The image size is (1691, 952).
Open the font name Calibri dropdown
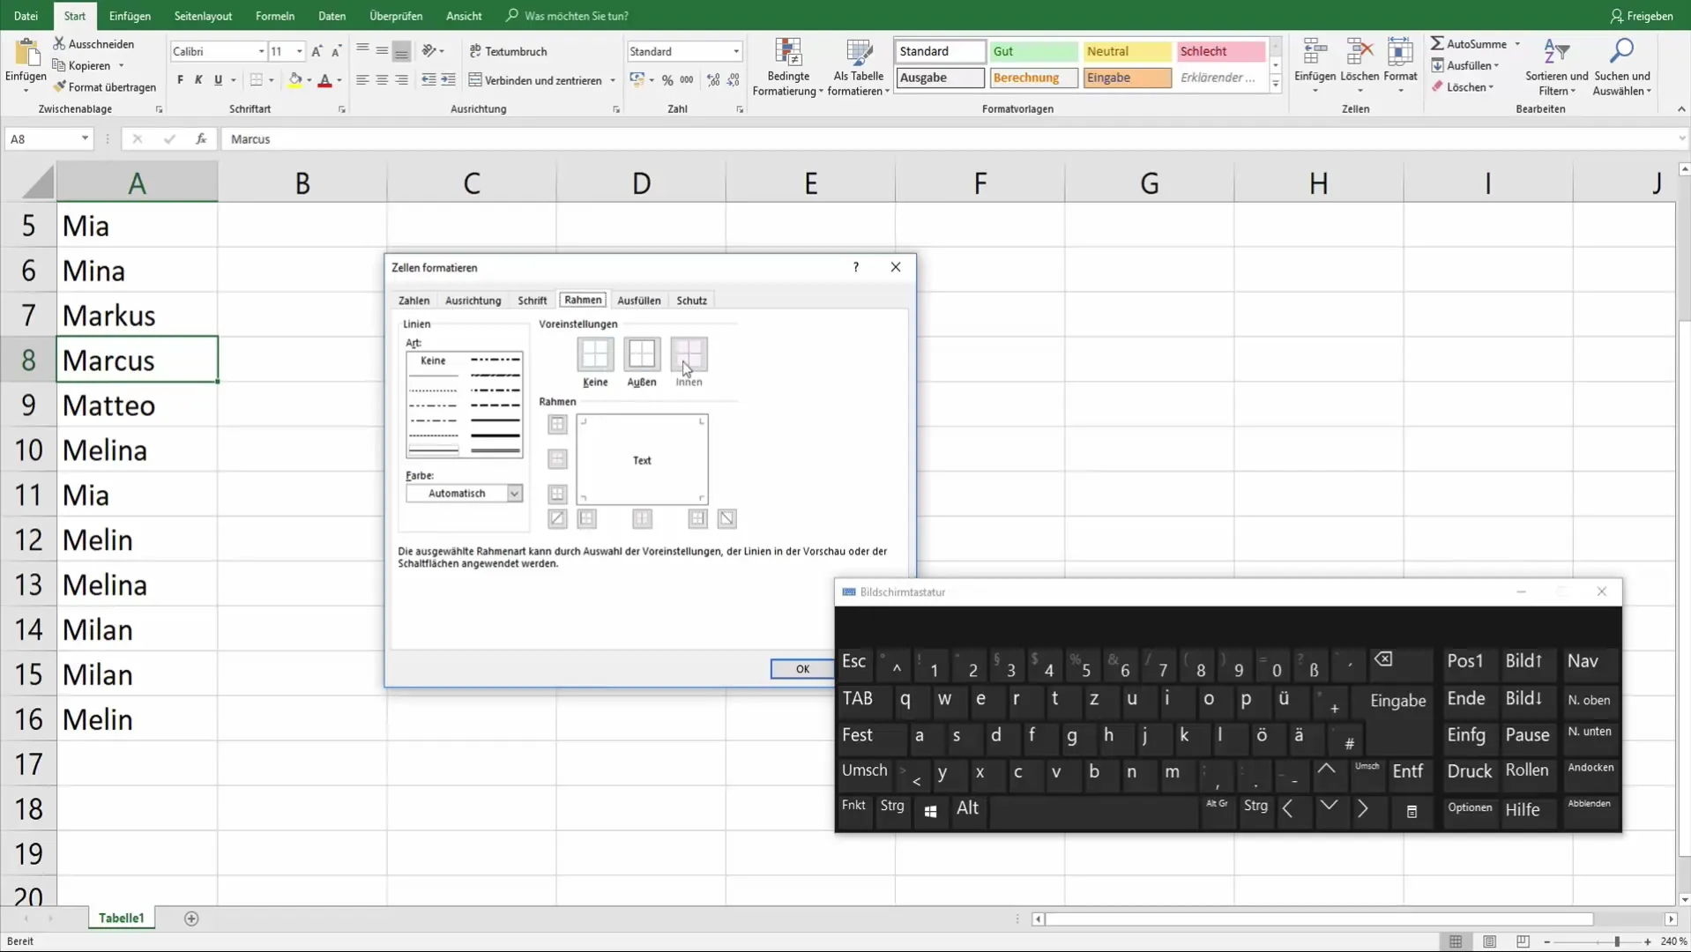tap(261, 52)
